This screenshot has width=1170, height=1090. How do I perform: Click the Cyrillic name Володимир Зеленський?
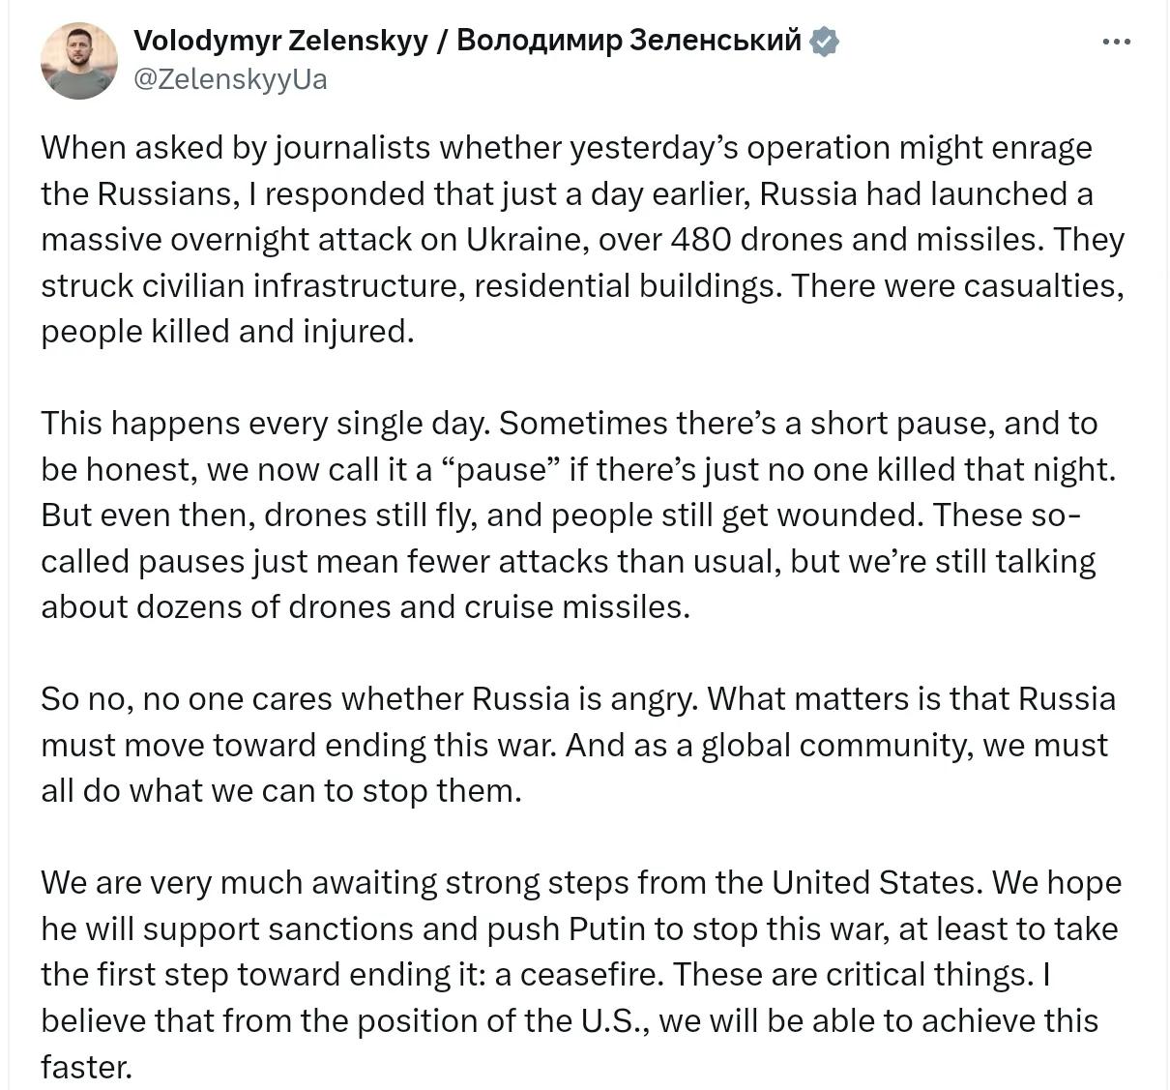pyautogui.click(x=629, y=41)
